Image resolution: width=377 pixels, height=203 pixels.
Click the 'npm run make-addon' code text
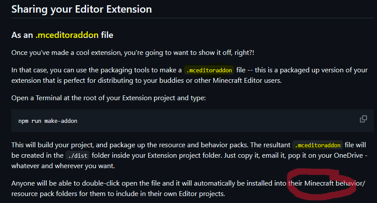48,121
